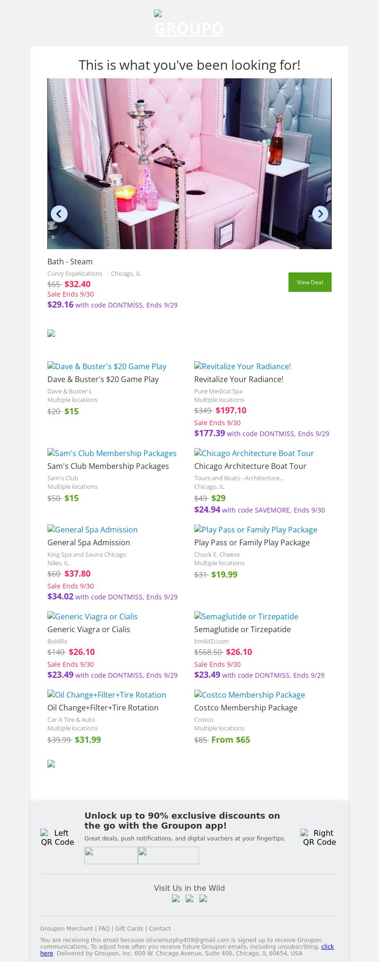View Sam's Club Membership Packages deal
The image size is (379, 962).
(112, 453)
